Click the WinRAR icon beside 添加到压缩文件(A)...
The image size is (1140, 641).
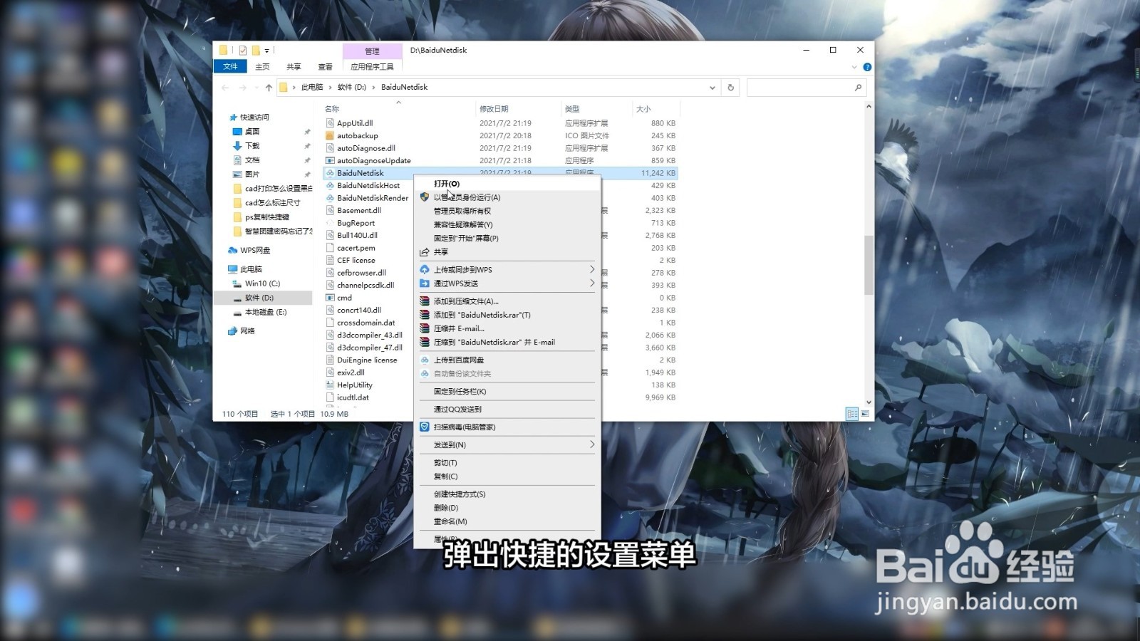425,301
